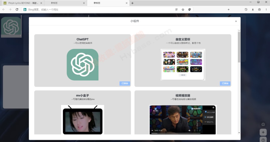The height and width of the screenshot is (142, 270).
Task: Click the dialog scrollbar up arrow
Action: 239,31
